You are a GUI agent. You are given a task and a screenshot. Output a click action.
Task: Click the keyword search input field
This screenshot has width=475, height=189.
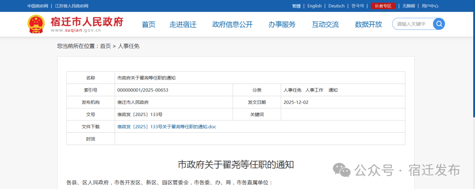[413, 24]
